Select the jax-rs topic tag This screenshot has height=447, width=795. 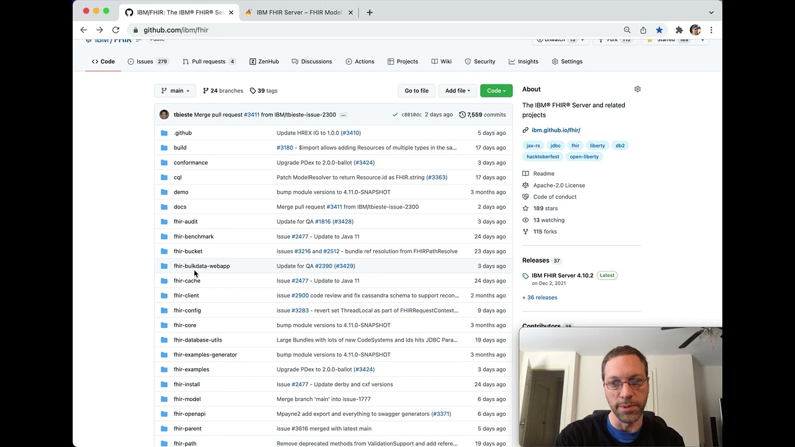point(534,145)
